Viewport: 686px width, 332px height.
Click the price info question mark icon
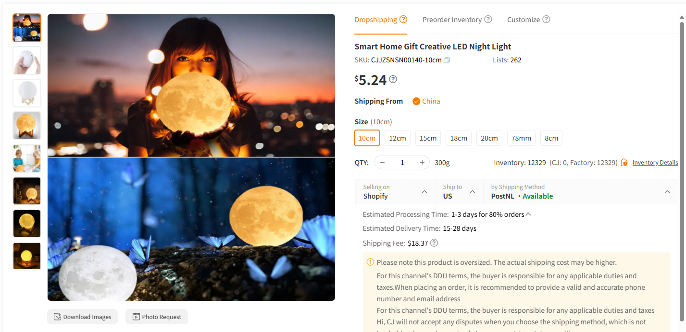(x=393, y=80)
